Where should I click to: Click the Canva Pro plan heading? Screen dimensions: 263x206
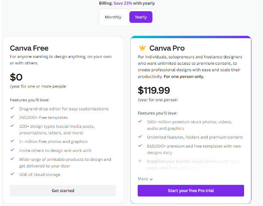click(x=167, y=48)
